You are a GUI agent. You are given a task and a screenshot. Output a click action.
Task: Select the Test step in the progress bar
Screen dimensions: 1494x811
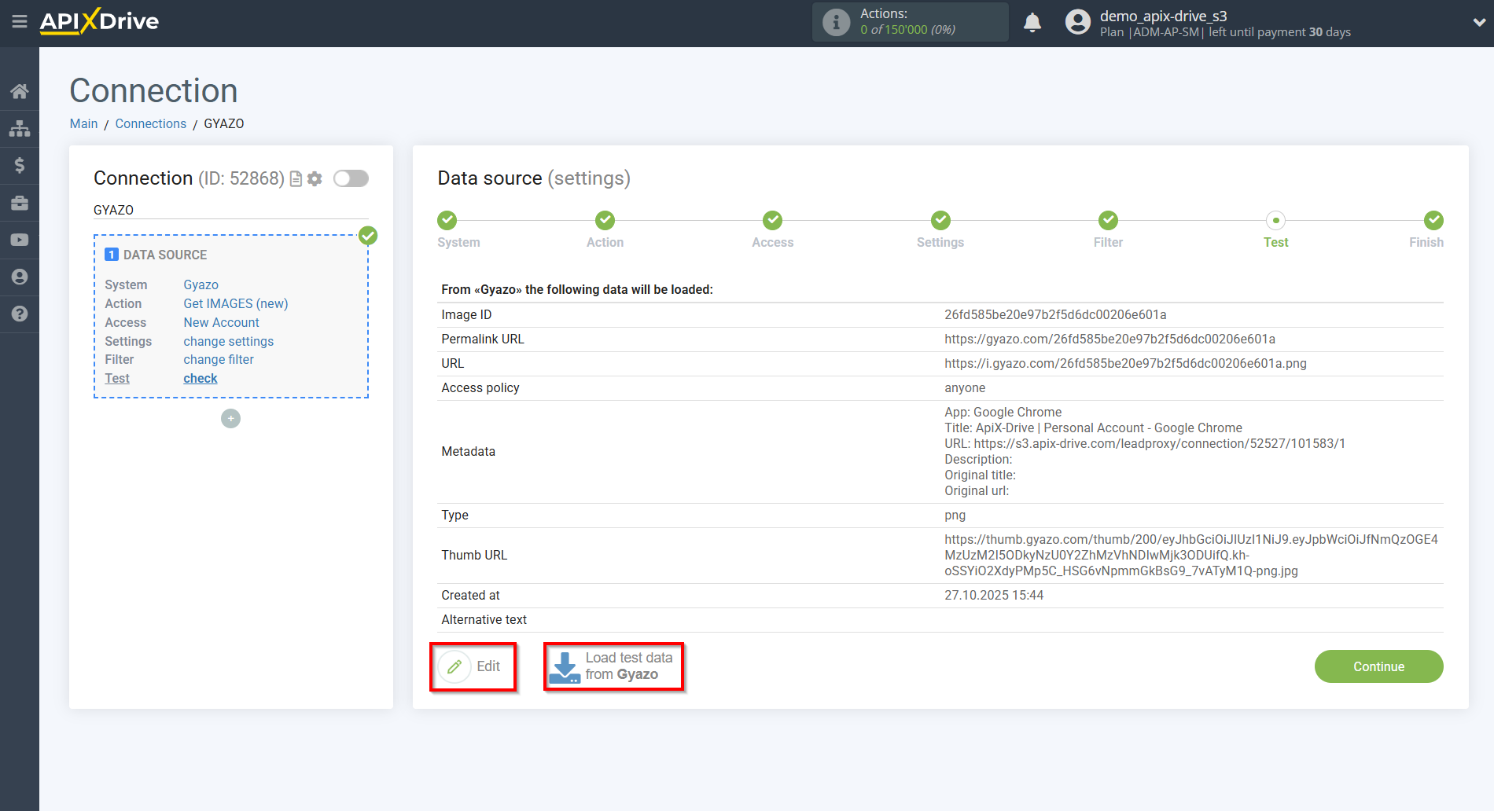click(x=1275, y=220)
